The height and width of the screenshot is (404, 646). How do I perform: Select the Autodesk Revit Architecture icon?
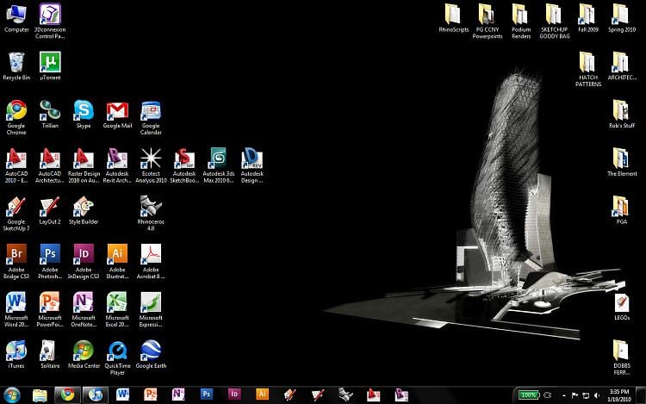click(x=117, y=165)
